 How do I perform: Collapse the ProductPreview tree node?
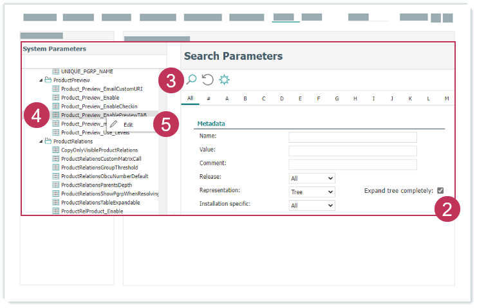pos(41,80)
